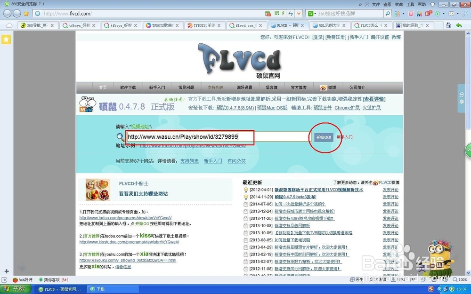Screen dimensions: 471x294
Task: Click the 免费注册 link
Action: click(336, 37)
